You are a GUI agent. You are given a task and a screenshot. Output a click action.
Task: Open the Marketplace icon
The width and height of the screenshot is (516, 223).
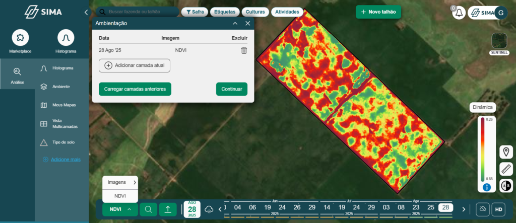(x=20, y=38)
